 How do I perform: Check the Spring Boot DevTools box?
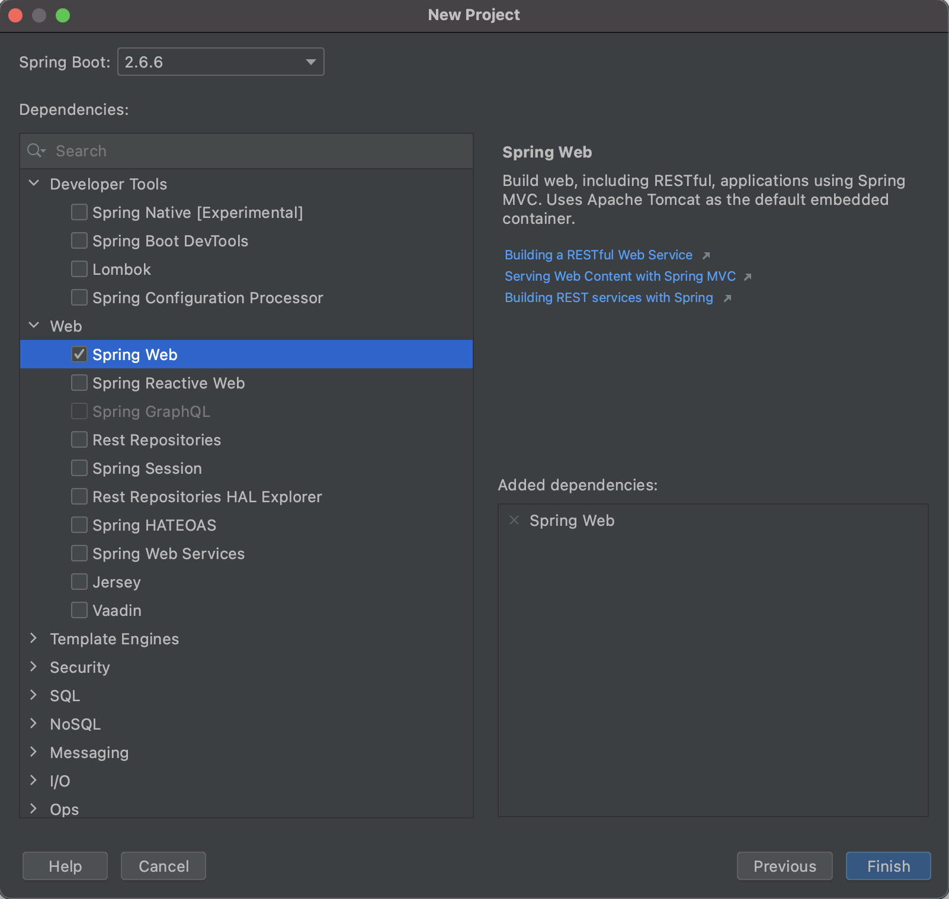tap(79, 240)
